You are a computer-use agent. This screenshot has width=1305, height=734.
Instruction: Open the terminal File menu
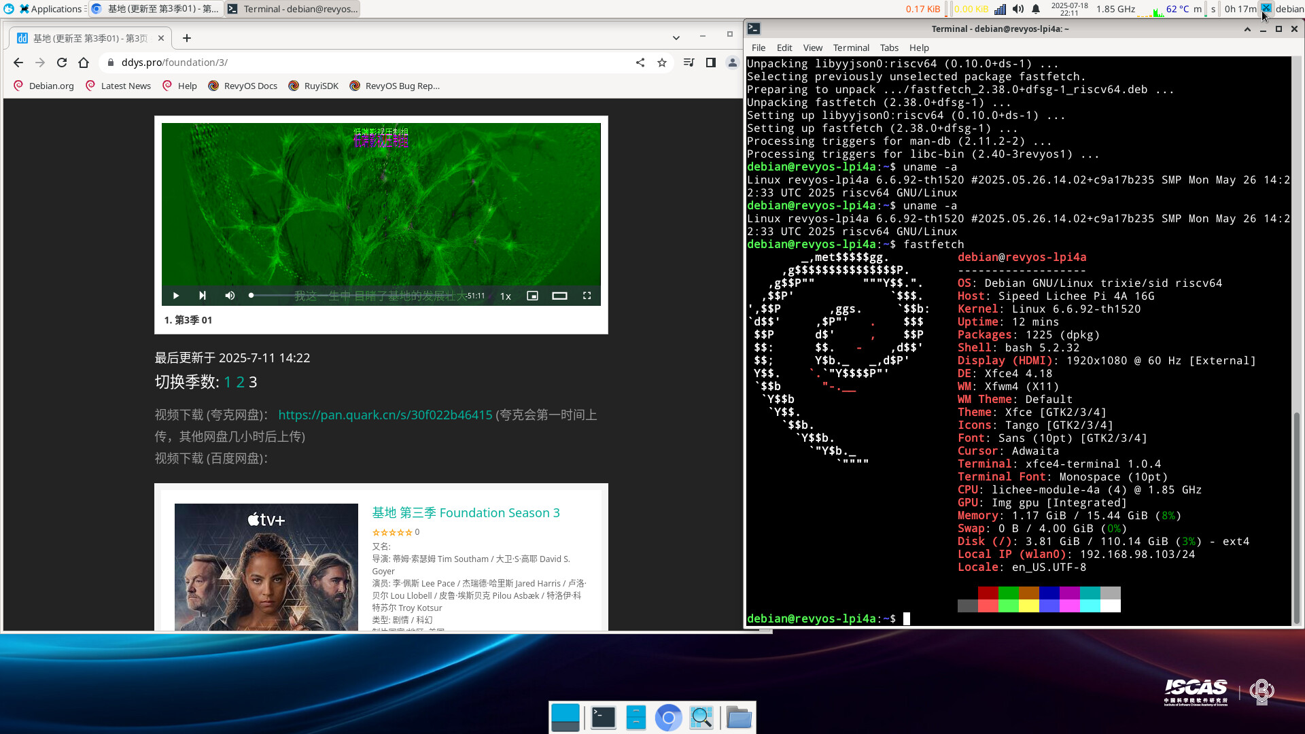click(759, 48)
